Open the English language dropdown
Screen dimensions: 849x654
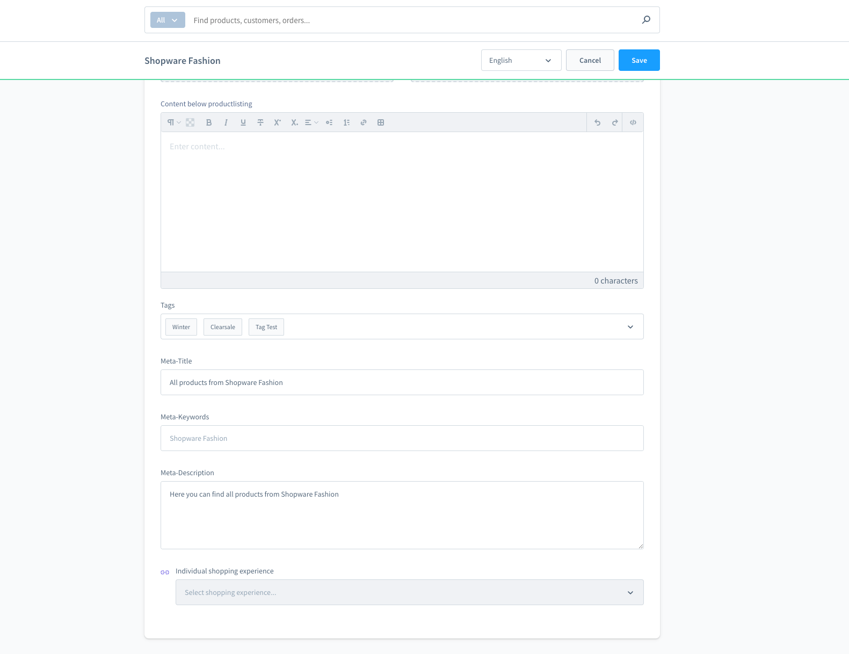click(521, 60)
